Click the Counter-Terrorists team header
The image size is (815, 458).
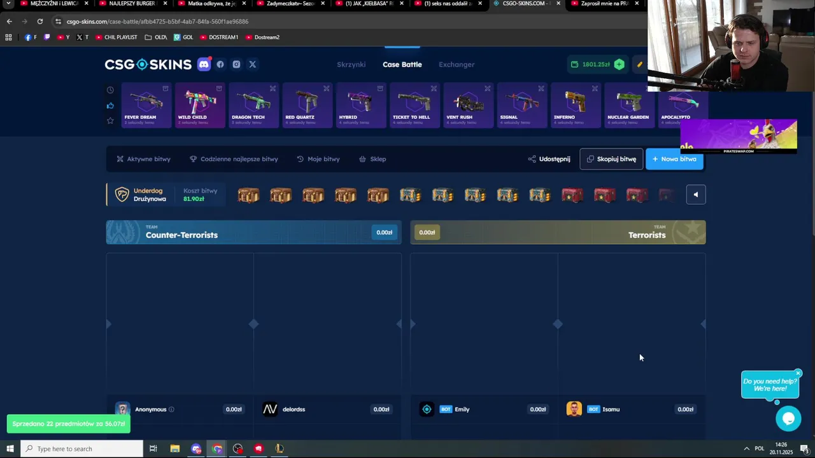[253, 232]
